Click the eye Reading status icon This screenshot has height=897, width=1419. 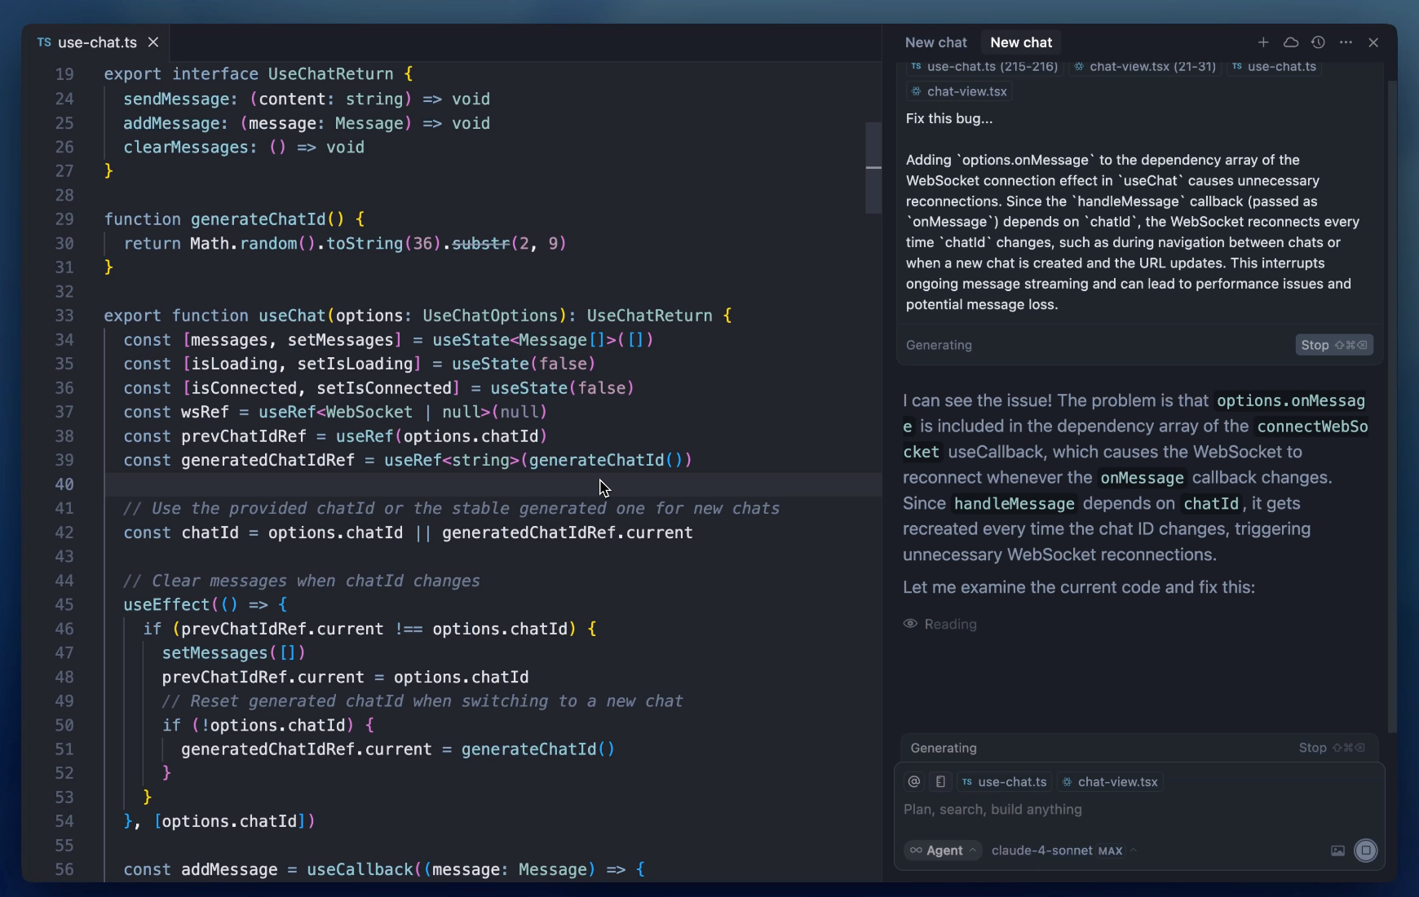click(910, 624)
